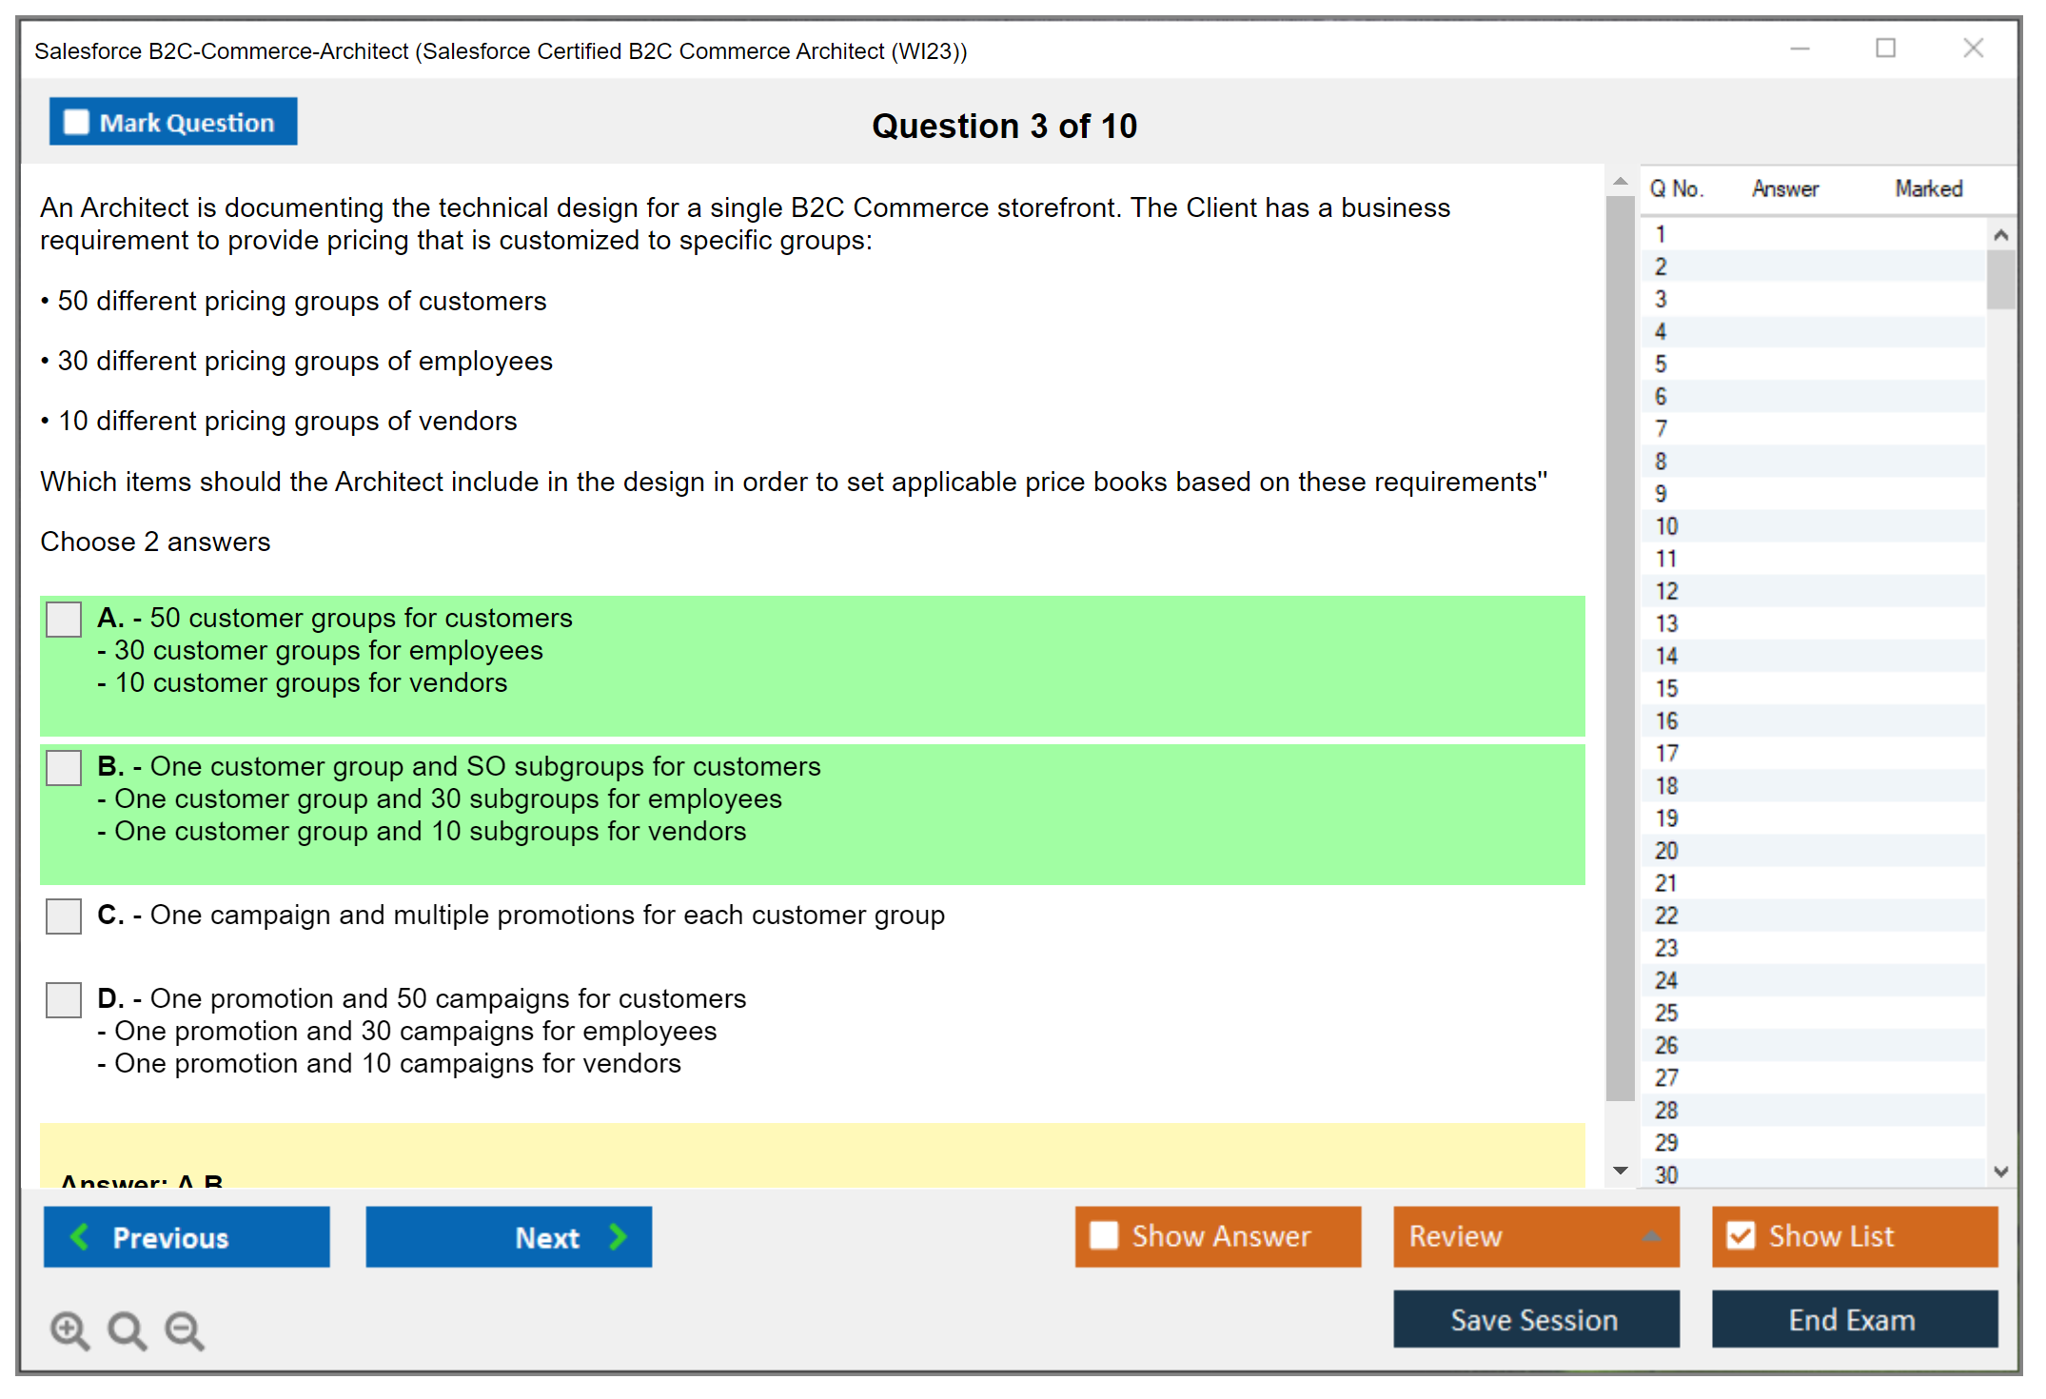The height and width of the screenshot is (1399, 2046).
Task: Click the question list scroll-down arrow
Action: [2000, 1172]
